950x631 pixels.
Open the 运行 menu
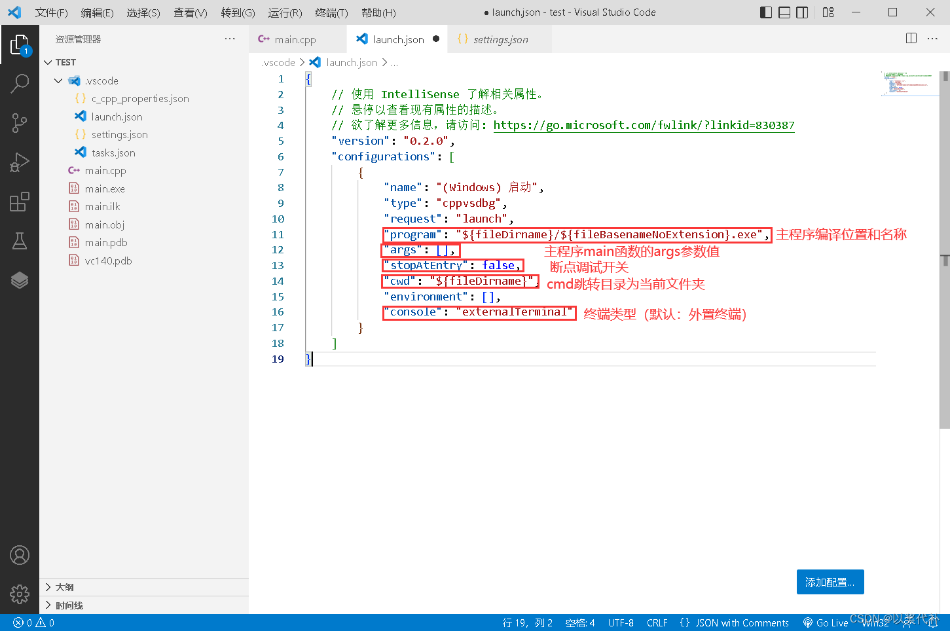coord(285,12)
